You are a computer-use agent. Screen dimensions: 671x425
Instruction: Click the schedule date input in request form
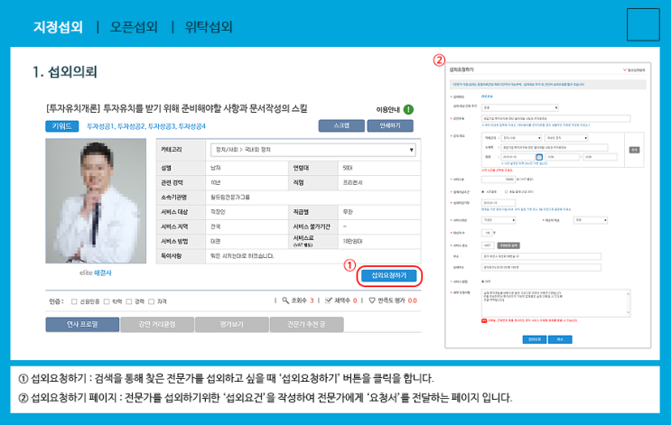[x=518, y=157]
